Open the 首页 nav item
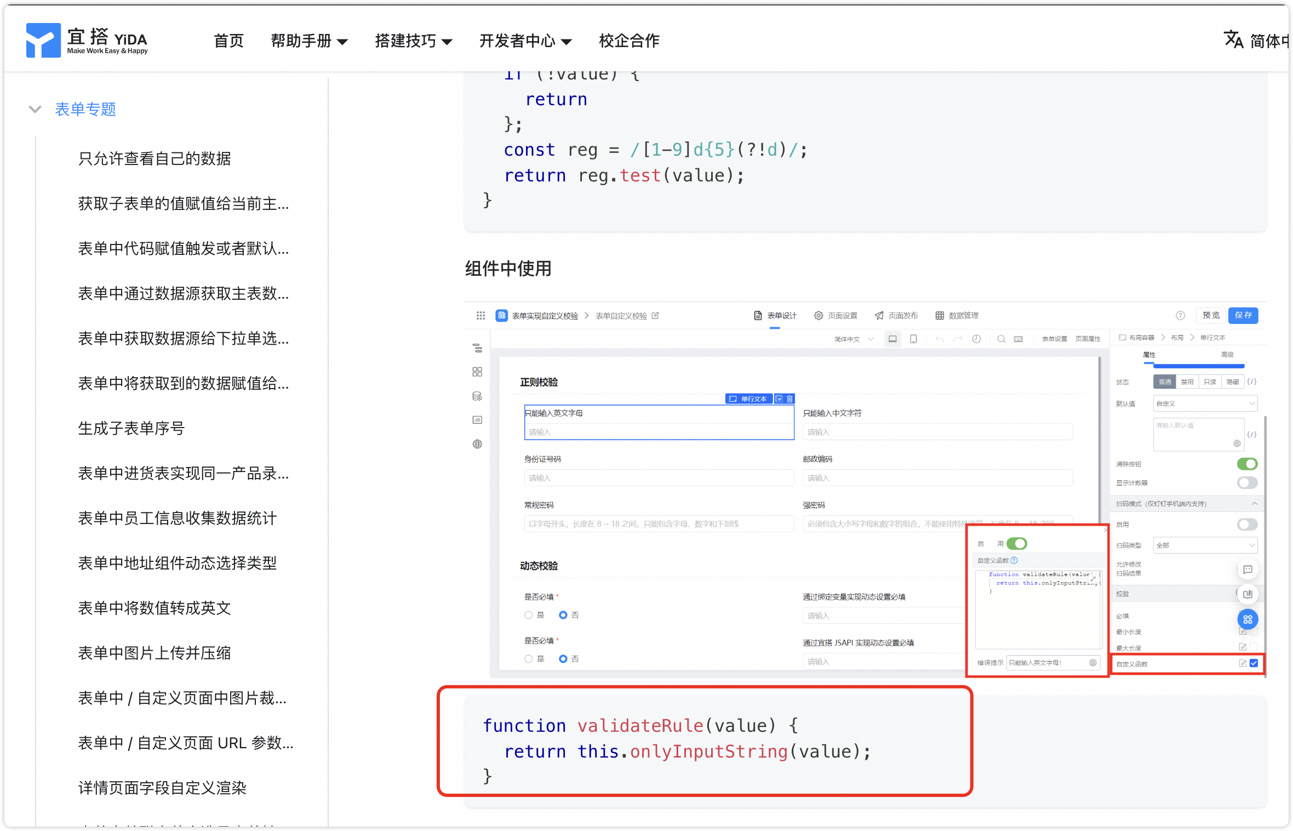1293x831 pixels. 228,41
